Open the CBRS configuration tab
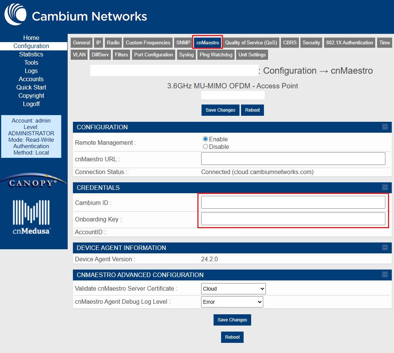The image size is (394, 353). (289, 43)
